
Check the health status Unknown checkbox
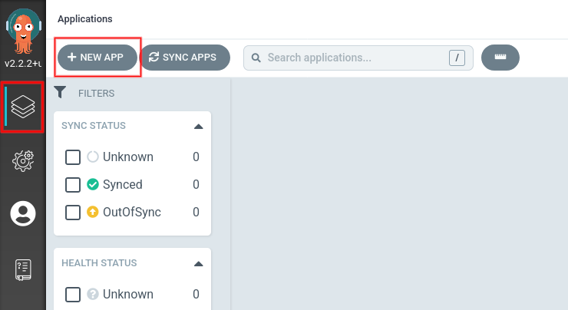(73, 295)
